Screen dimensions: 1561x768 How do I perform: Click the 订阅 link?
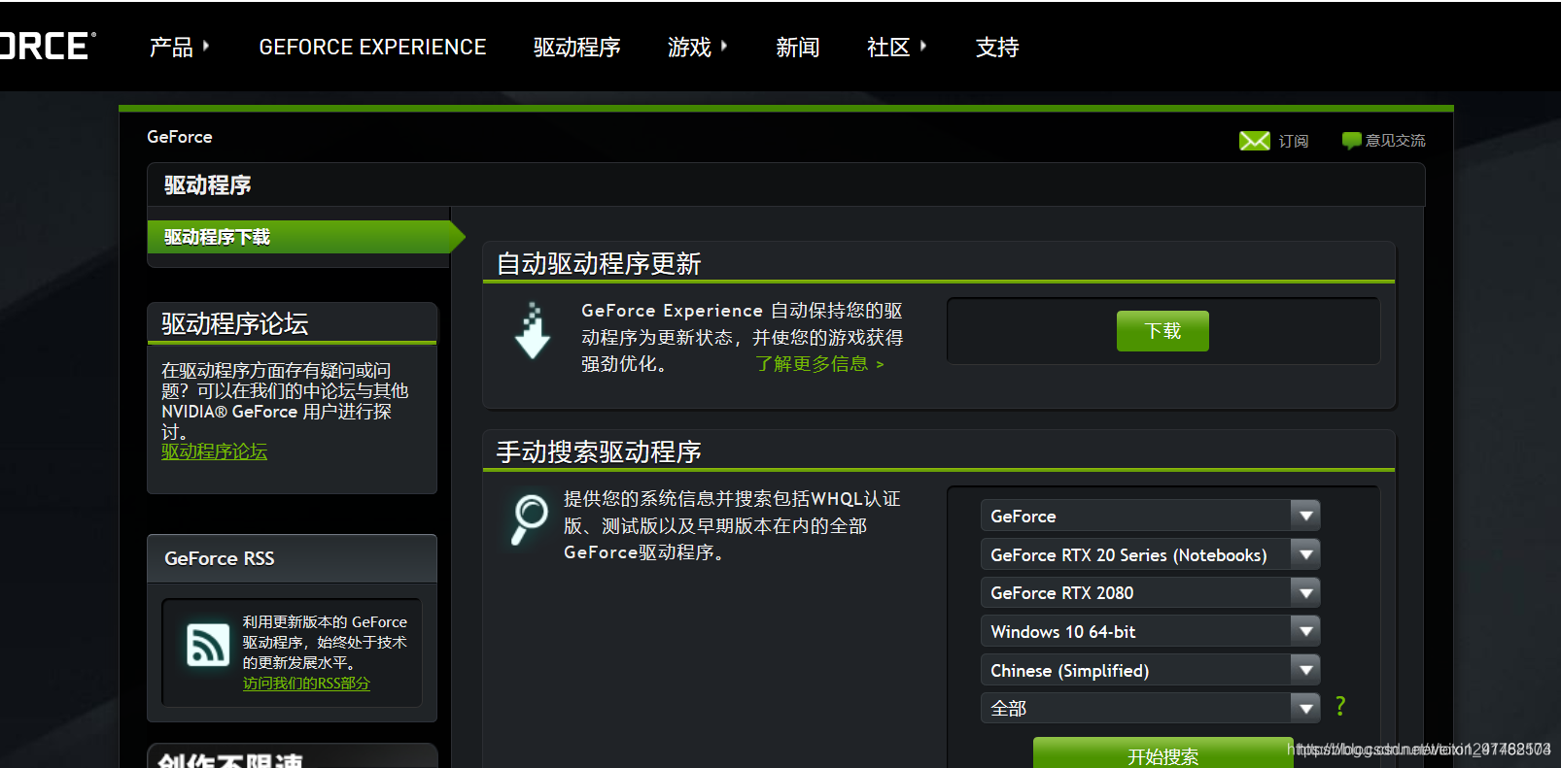point(1293,141)
